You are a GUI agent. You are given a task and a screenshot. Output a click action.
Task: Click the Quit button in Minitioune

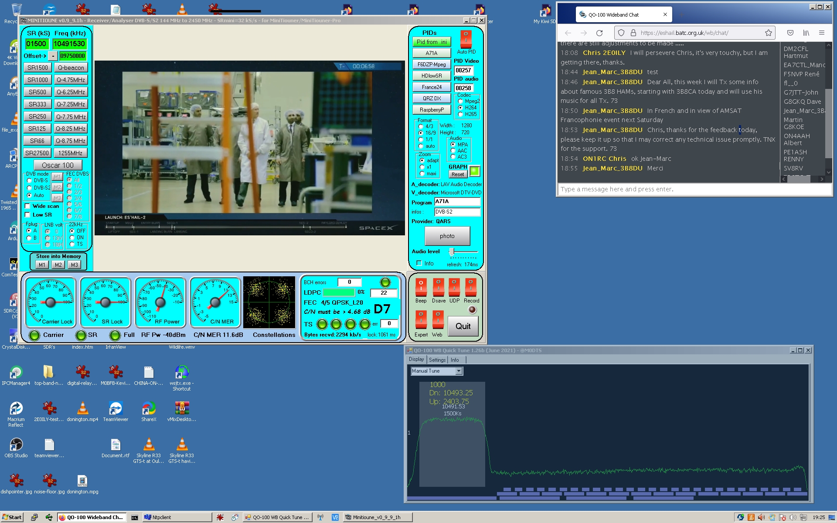pyautogui.click(x=463, y=326)
